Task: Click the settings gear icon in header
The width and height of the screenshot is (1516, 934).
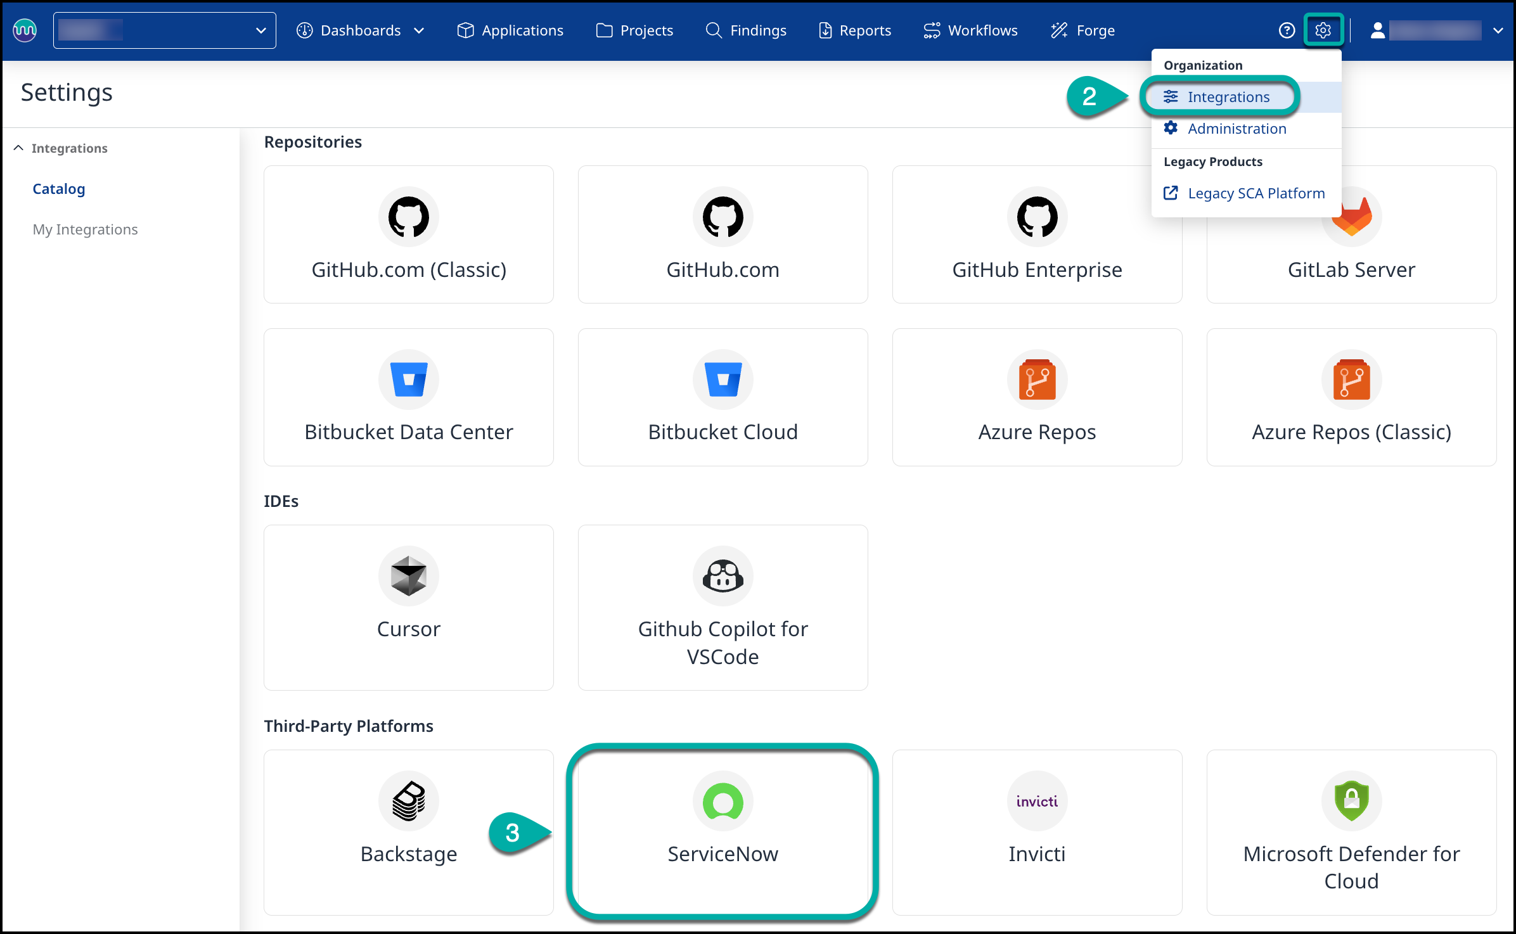Action: [x=1323, y=30]
